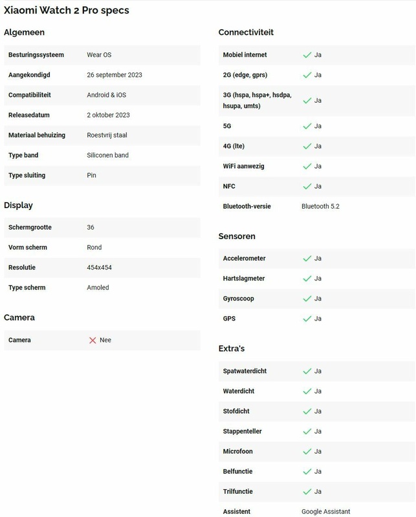Image resolution: width=416 pixels, height=517 pixels.
Task: Click the checkmark in the Gyroscoop row
Action: coord(307,299)
